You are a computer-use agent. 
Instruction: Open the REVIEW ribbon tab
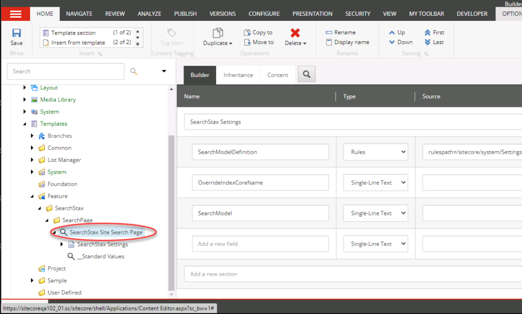point(115,14)
